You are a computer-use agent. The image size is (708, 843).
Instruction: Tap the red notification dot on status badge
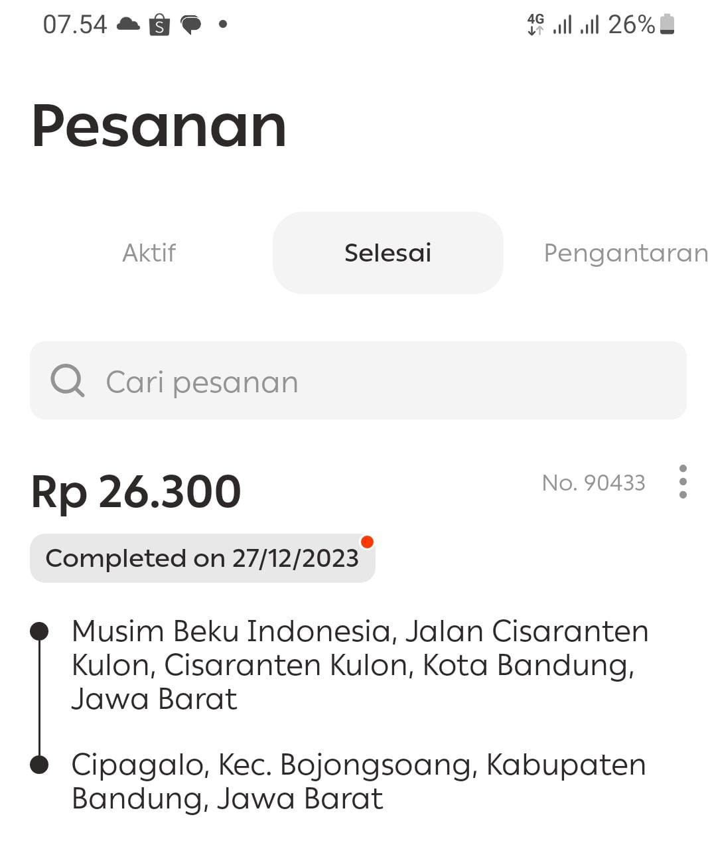367,542
